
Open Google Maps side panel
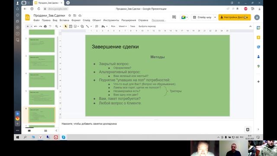(x=258, y=66)
